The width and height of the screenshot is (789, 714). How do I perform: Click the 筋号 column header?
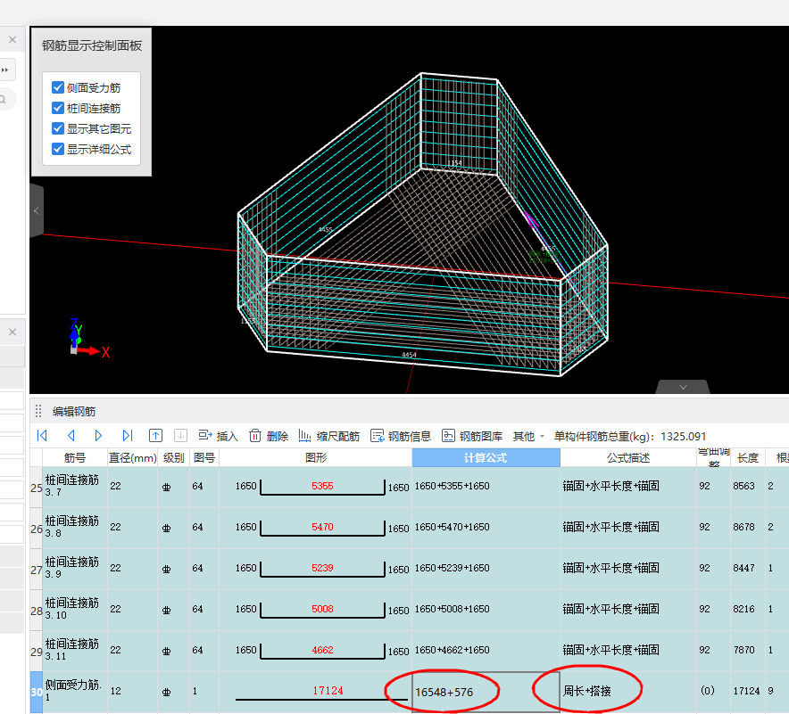74,458
